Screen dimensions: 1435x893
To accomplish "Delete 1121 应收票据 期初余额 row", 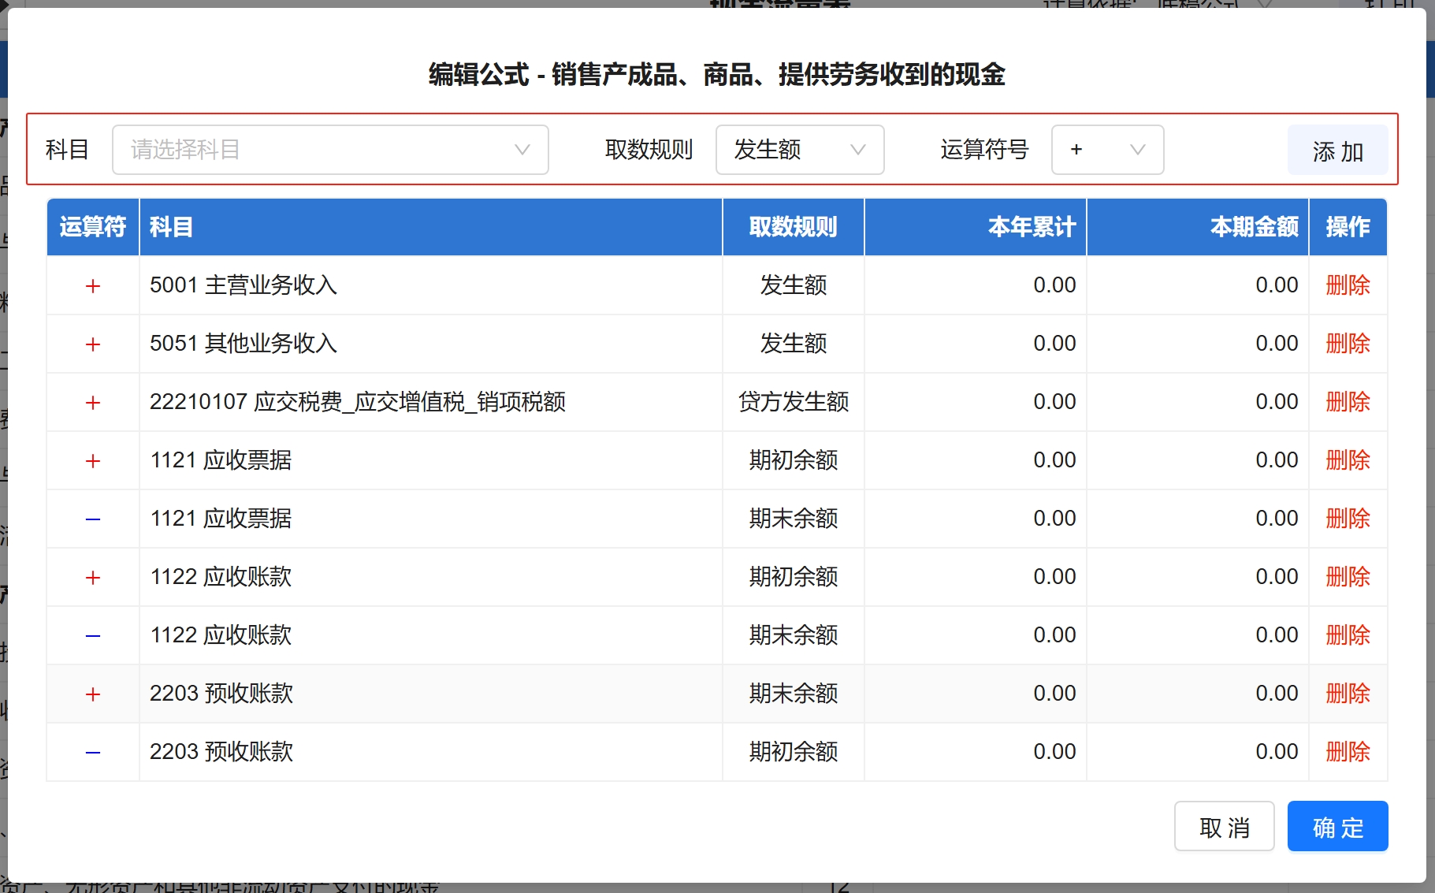I will (x=1347, y=460).
